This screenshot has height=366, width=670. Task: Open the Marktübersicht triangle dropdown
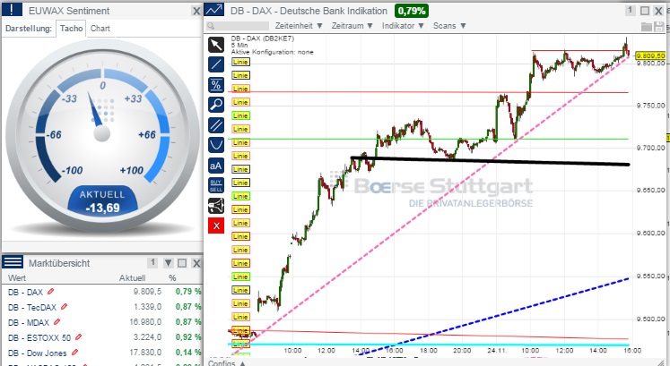click(169, 263)
